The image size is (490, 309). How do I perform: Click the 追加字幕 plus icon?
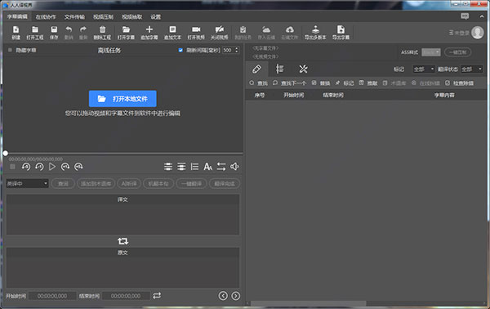[149, 29]
